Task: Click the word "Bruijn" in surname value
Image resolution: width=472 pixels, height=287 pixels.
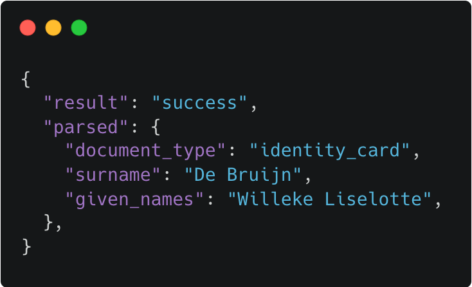Action: [259, 174]
